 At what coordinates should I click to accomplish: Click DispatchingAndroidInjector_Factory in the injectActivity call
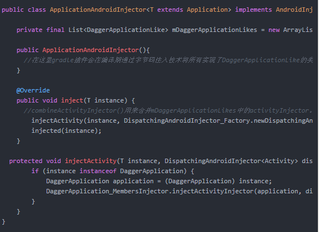coord(187,120)
